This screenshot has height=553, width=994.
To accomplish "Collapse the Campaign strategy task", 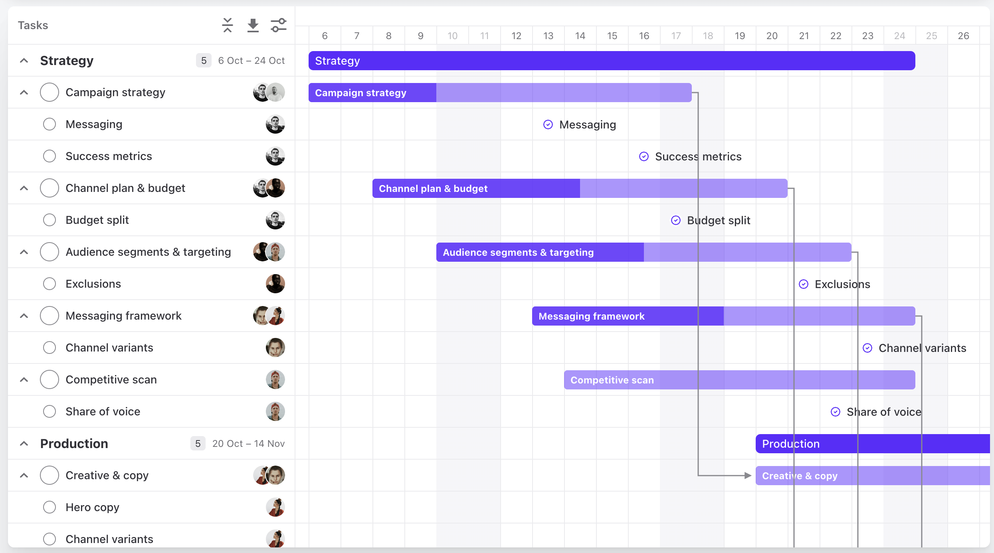I will pyautogui.click(x=24, y=92).
